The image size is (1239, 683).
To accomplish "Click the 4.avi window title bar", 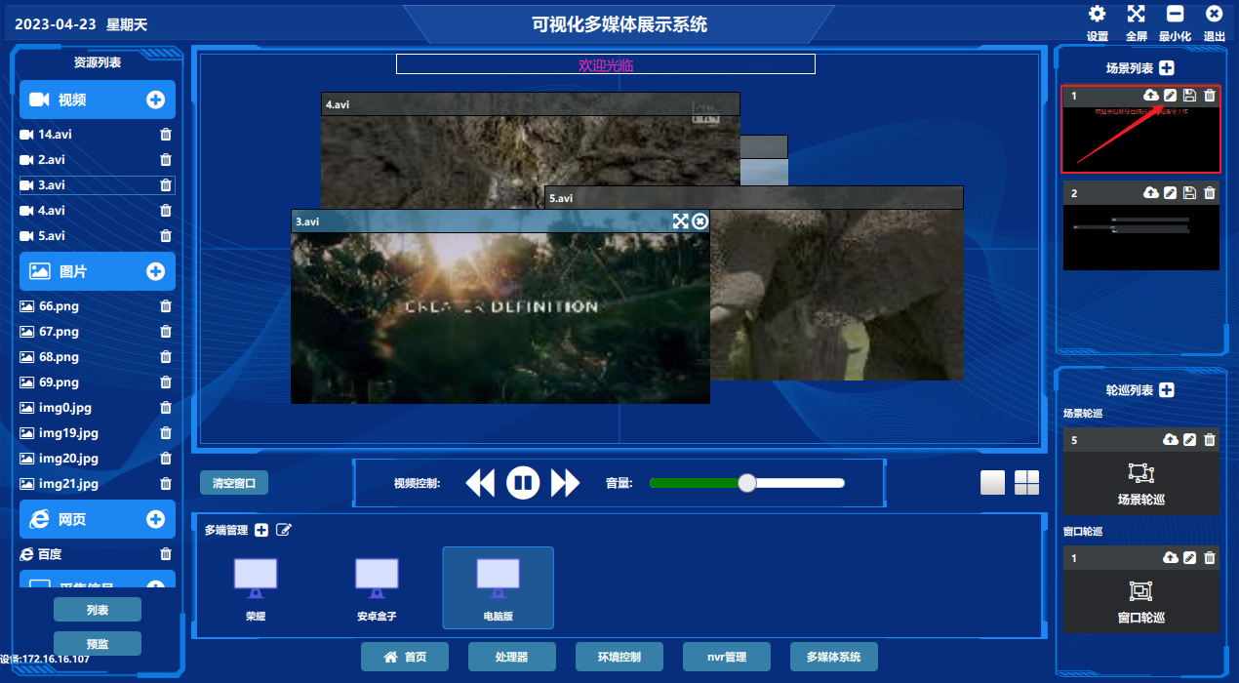I will coord(530,103).
